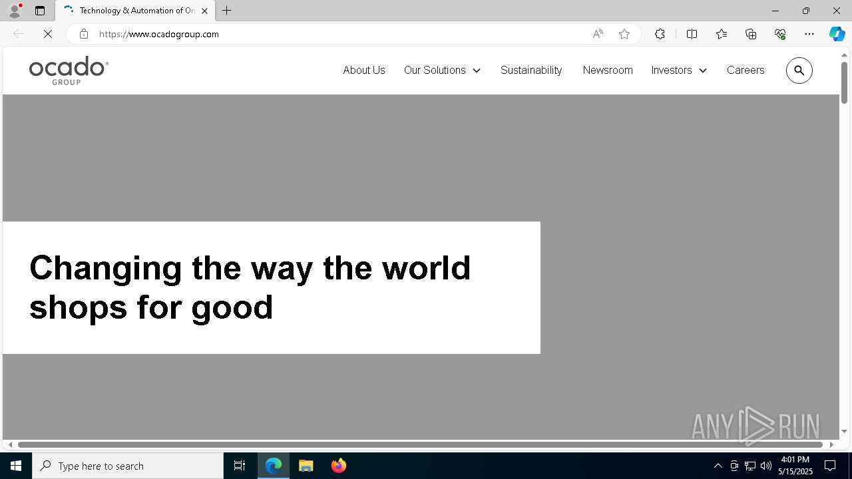Click the Windows taskbar search box

click(x=128, y=466)
